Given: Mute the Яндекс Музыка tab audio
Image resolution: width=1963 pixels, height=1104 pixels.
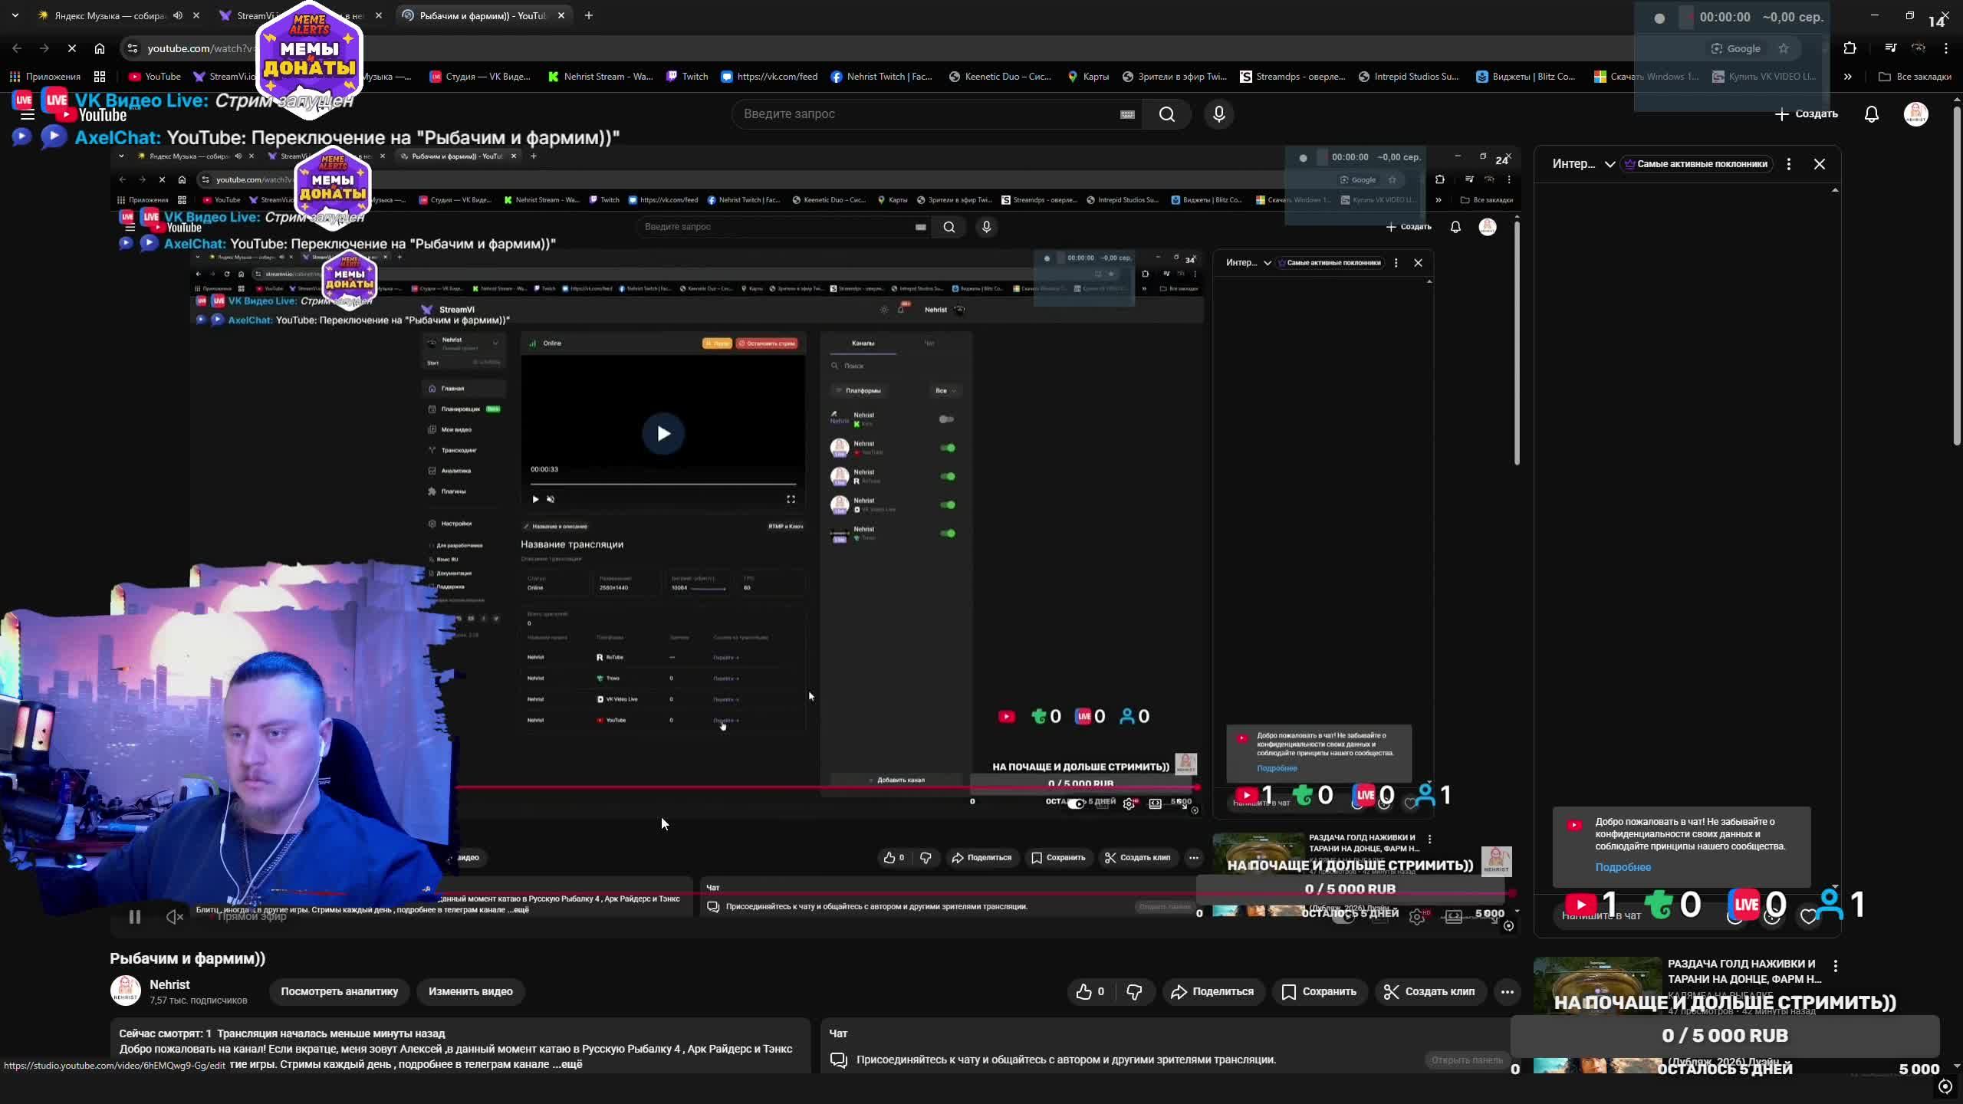Looking at the screenshot, I should click(x=178, y=15).
